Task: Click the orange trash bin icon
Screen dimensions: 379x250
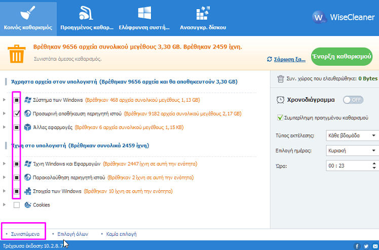Action: [16, 54]
